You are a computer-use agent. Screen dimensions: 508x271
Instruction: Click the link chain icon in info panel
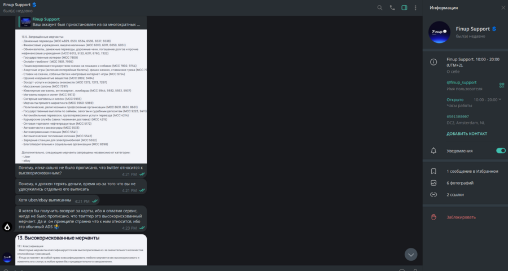[x=433, y=194]
